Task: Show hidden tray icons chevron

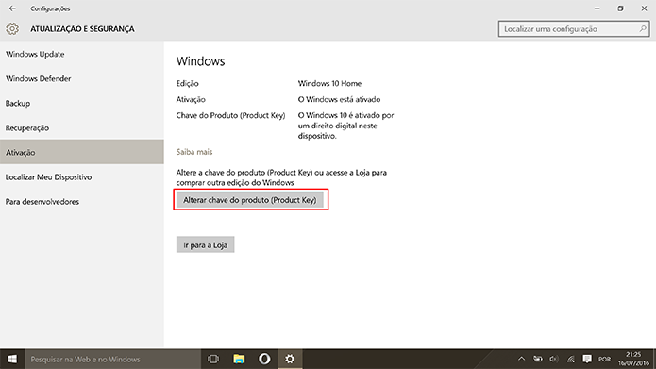Action: click(521, 359)
